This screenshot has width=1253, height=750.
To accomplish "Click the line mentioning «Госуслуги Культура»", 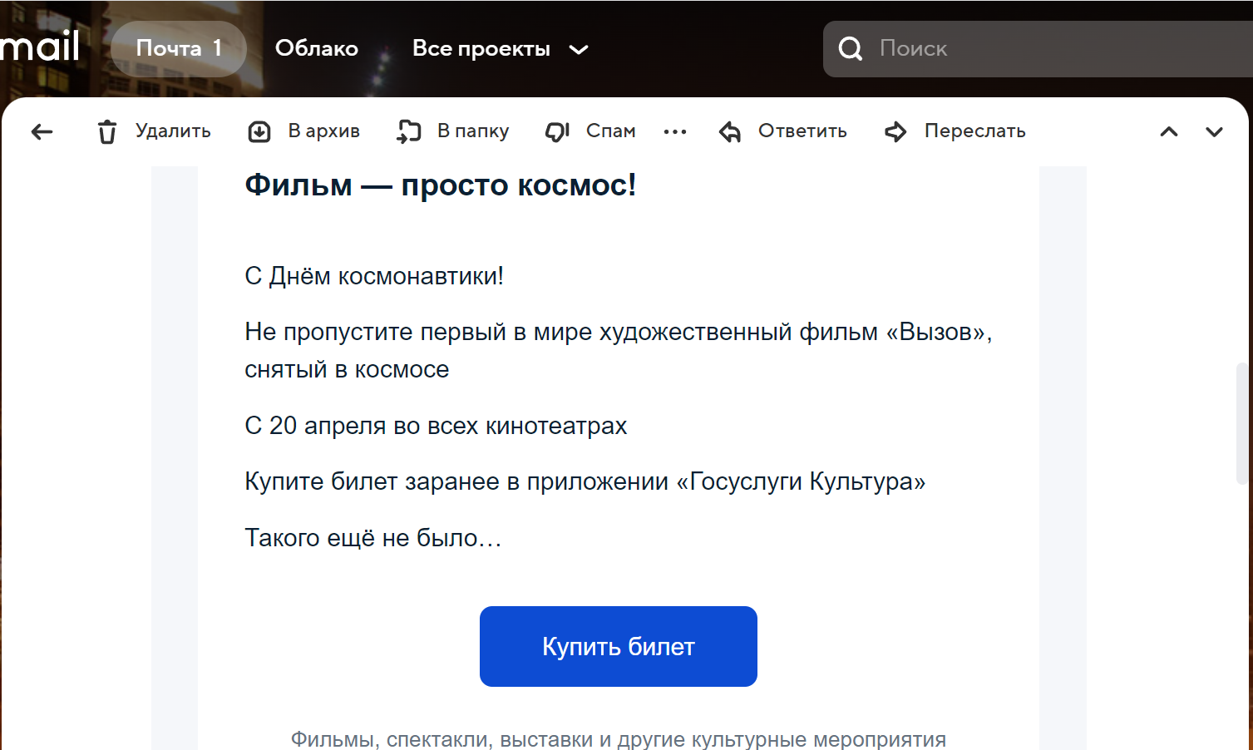I will 585,481.
